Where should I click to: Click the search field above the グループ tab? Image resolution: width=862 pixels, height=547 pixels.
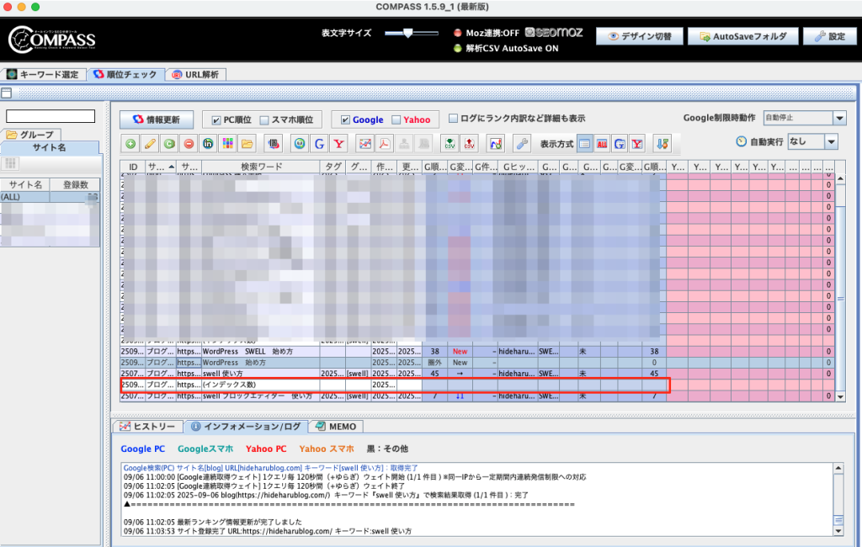(51, 116)
